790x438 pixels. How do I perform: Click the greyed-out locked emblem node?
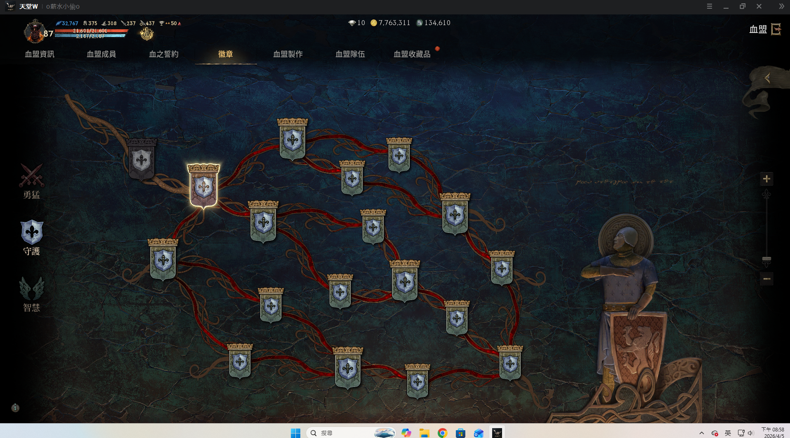tap(141, 160)
